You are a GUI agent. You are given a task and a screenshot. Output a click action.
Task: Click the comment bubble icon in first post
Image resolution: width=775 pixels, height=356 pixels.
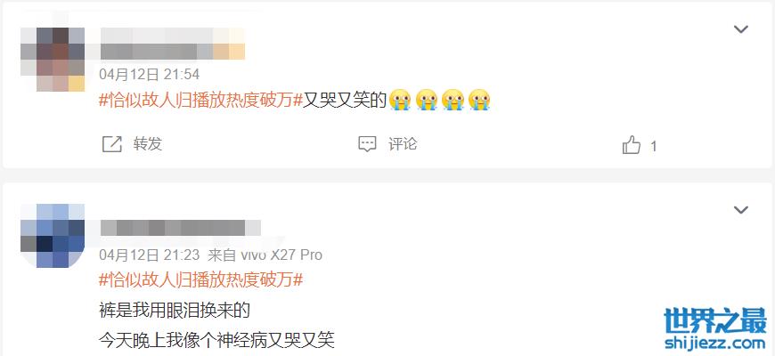tap(367, 144)
